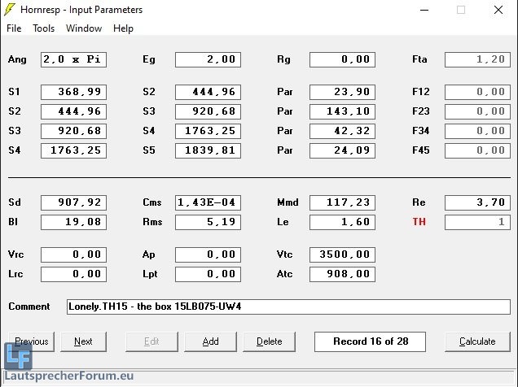Close the Hornresp window
The height and width of the screenshot is (387, 518).
pyautogui.click(x=498, y=10)
